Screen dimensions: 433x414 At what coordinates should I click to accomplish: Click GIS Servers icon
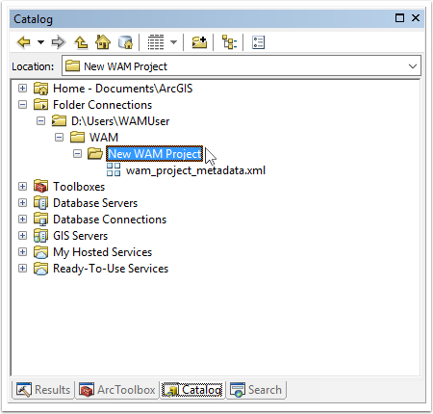tap(41, 236)
